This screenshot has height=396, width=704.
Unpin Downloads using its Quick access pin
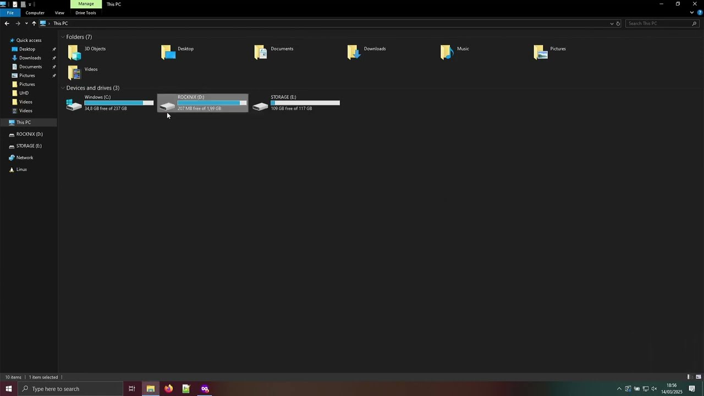click(54, 58)
